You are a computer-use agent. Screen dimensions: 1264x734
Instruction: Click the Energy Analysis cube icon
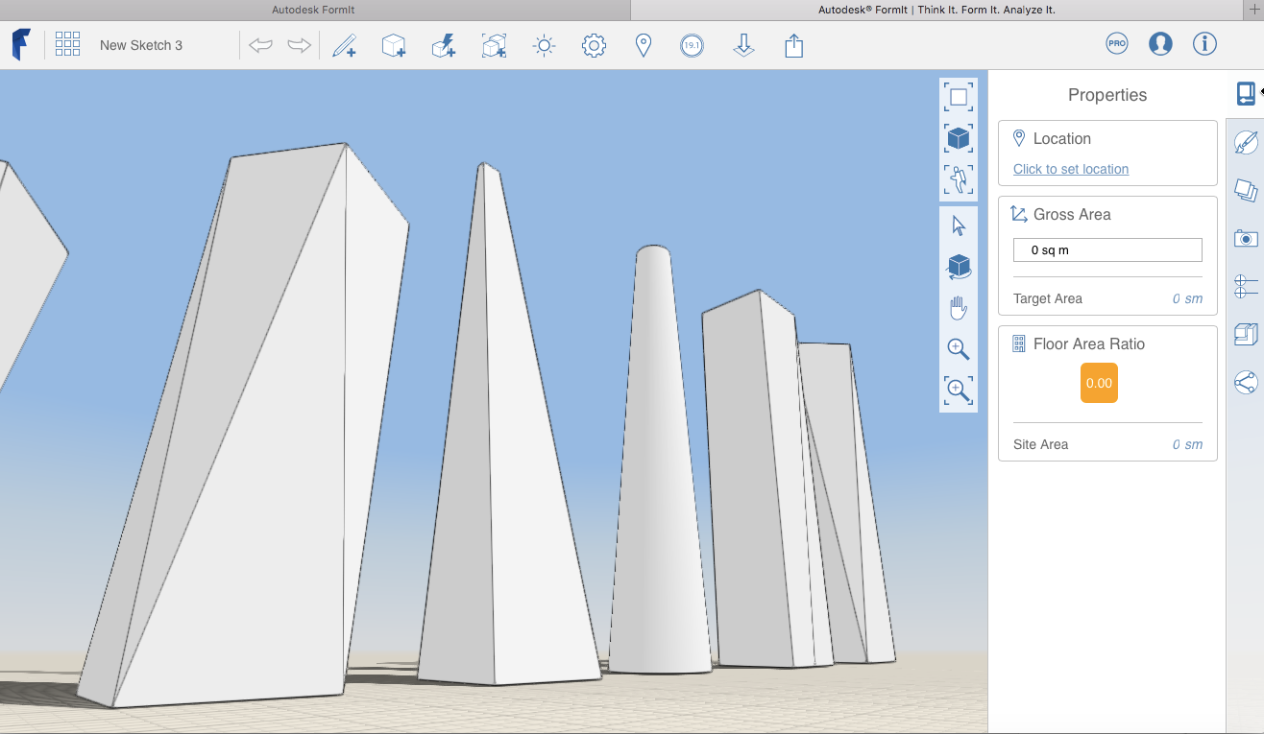[444, 45]
